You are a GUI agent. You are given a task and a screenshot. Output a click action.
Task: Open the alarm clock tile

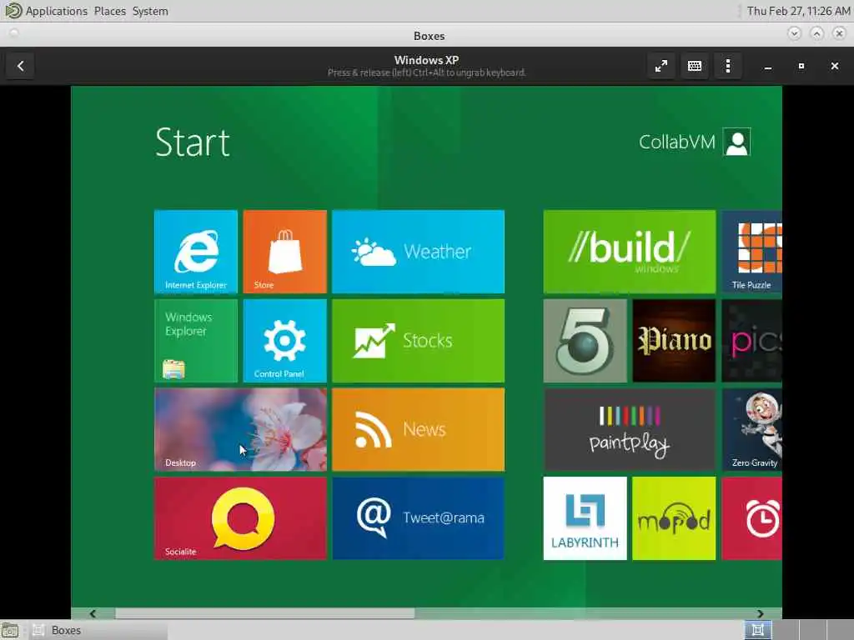pos(751,518)
